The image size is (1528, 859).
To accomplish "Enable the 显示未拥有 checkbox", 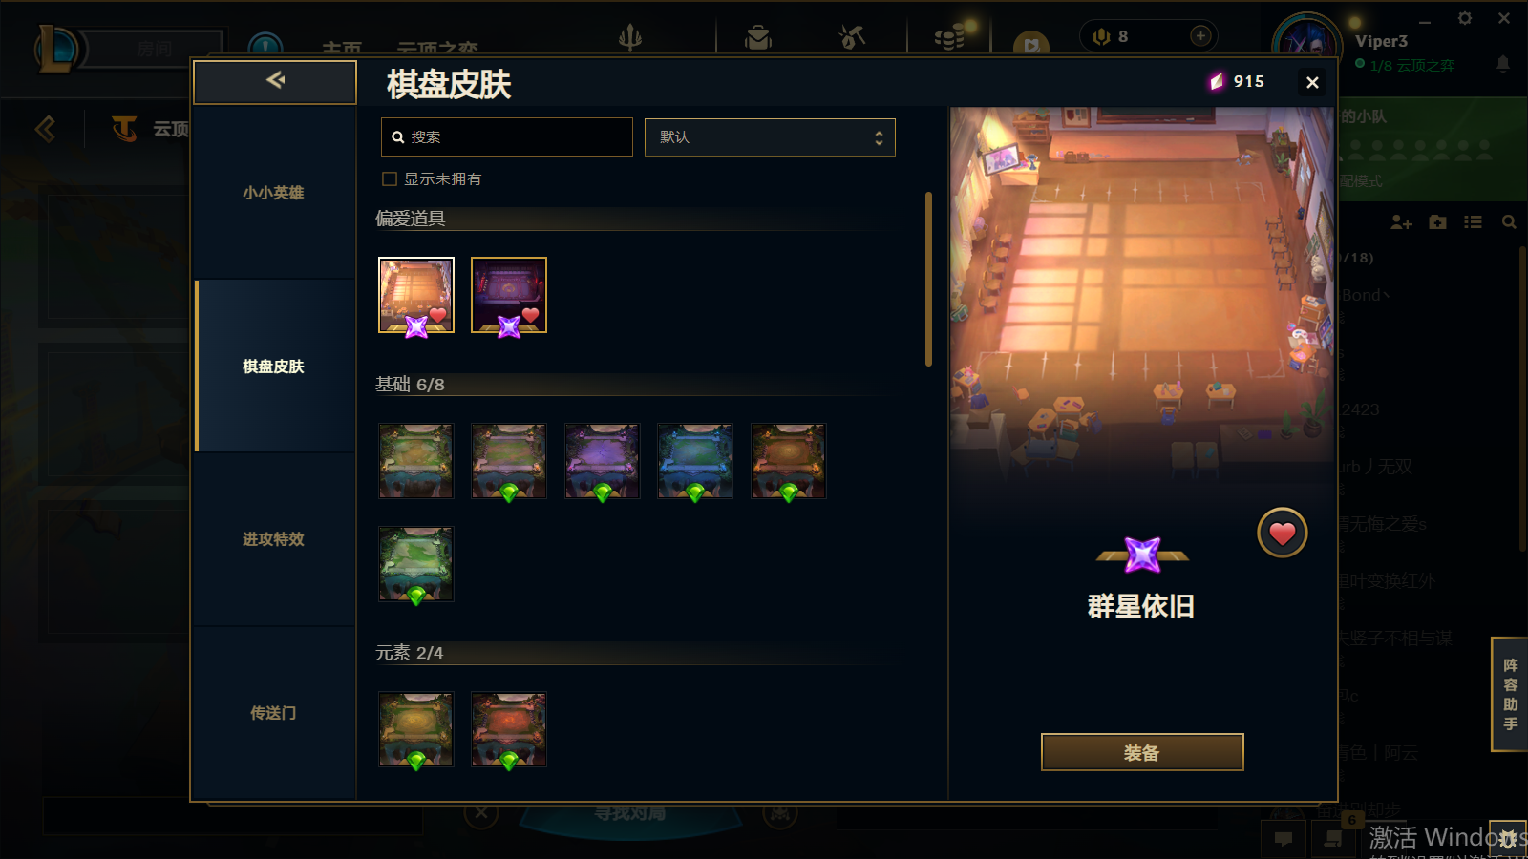I will point(390,178).
